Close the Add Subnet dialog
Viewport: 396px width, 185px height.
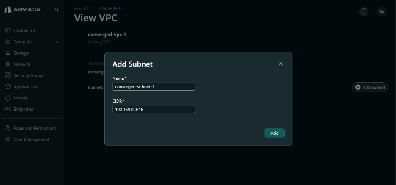point(280,64)
